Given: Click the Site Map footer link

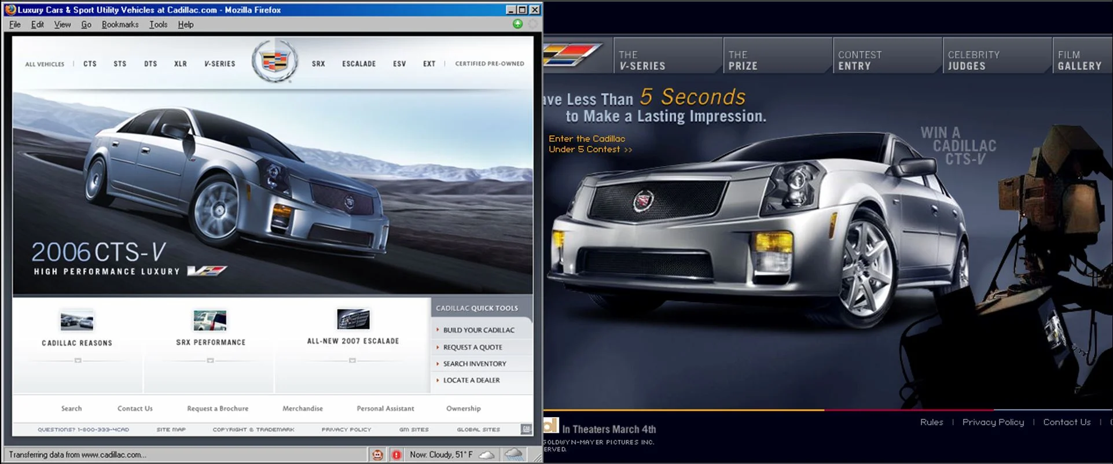Looking at the screenshot, I should coord(171,429).
